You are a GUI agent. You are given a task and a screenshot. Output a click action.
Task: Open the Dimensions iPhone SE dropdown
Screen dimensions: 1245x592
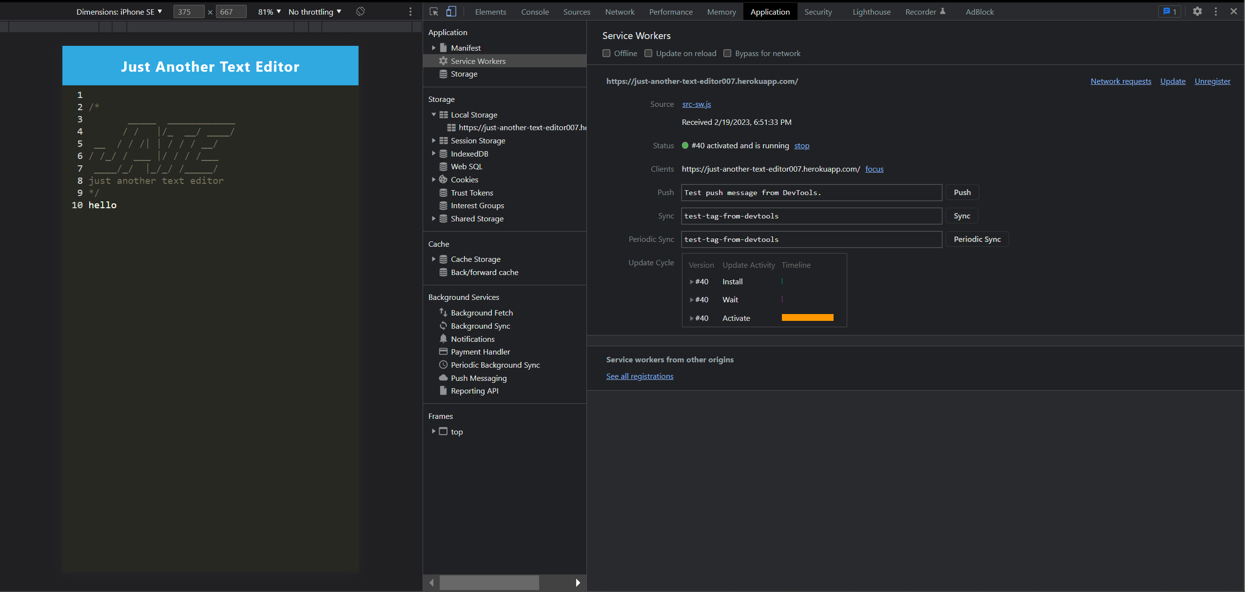point(119,12)
